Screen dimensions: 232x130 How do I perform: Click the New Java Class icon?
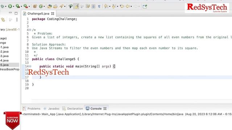pos(41,6)
